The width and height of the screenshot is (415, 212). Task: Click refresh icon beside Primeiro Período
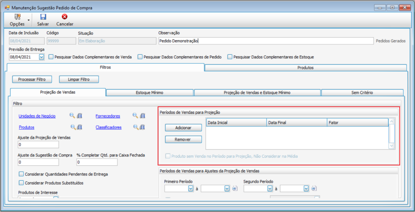coord(235,189)
